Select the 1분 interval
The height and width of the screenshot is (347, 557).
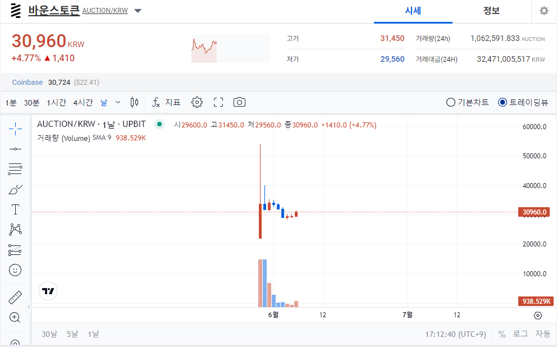point(11,103)
